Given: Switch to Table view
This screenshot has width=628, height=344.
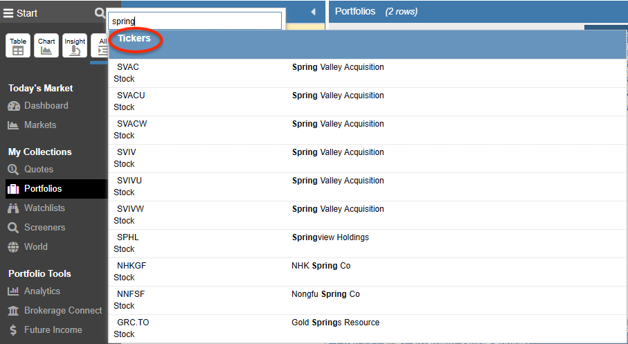Looking at the screenshot, I should tap(18, 46).
